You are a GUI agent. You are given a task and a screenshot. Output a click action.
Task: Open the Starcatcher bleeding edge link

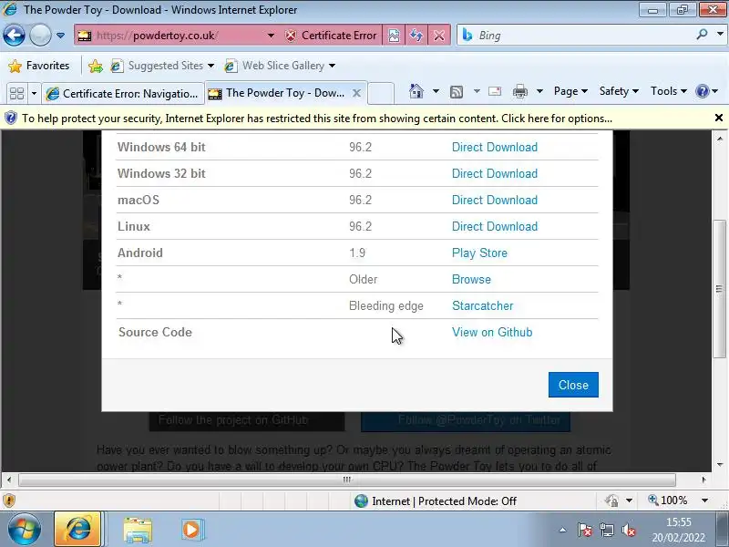483,306
